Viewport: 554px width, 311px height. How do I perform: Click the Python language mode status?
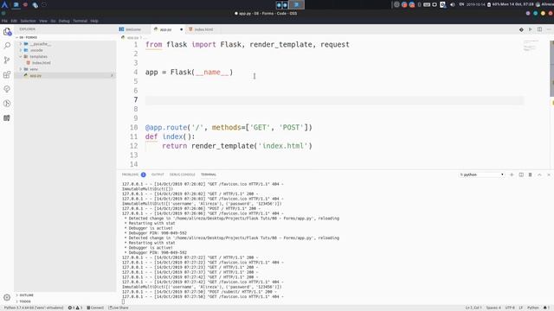pyautogui.click(x=533, y=308)
